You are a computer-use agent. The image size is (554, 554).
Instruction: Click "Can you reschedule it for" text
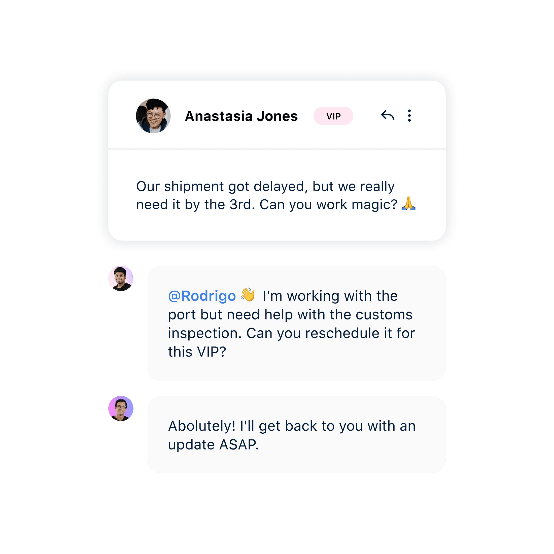pyautogui.click(x=331, y=333)
